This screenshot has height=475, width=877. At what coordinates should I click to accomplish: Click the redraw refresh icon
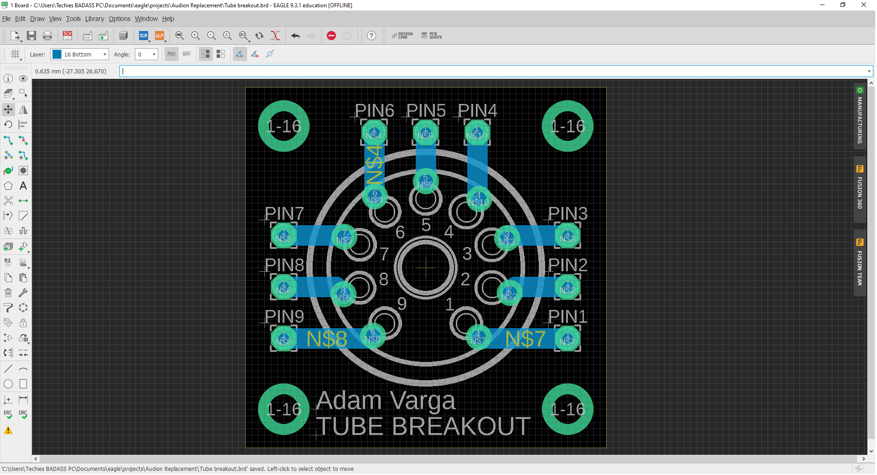tap(259, 36)
